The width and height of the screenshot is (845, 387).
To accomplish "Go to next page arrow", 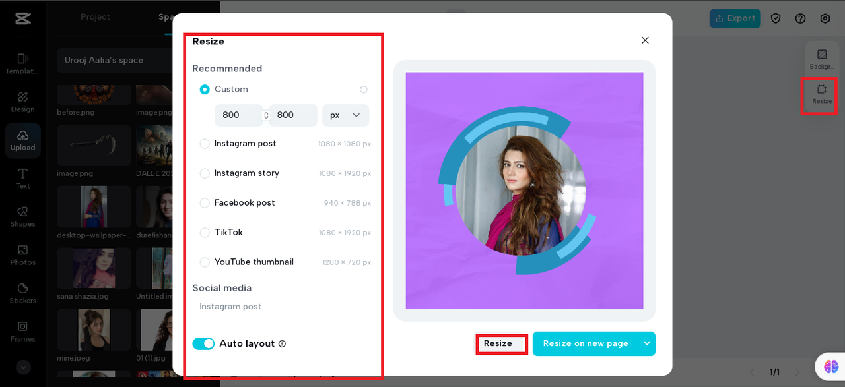I will (797, 372).
